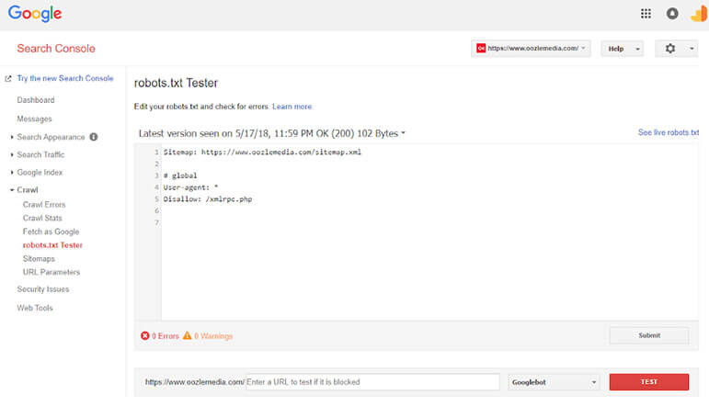The height and width of the screenshot is (407, 709).
Task: Click the red error icon
Action: [x=144, y=335]
